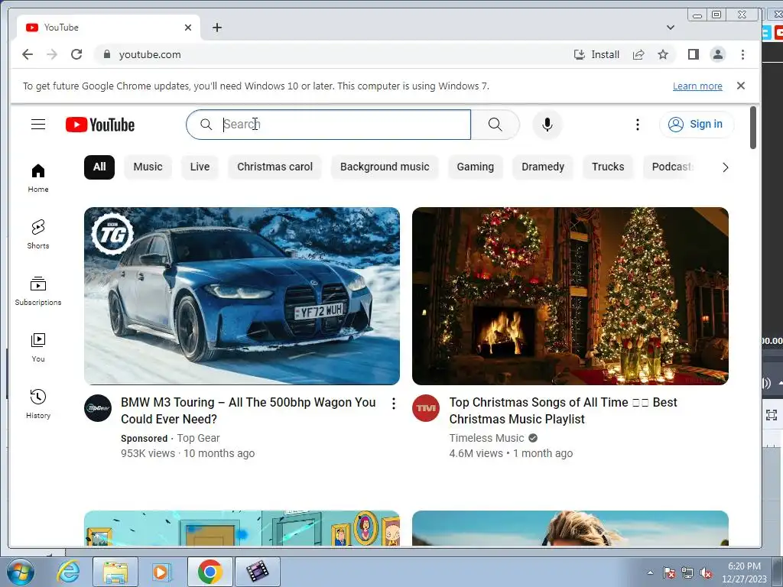
Task: Open Chrome side panel
Action: pos(693,54)
